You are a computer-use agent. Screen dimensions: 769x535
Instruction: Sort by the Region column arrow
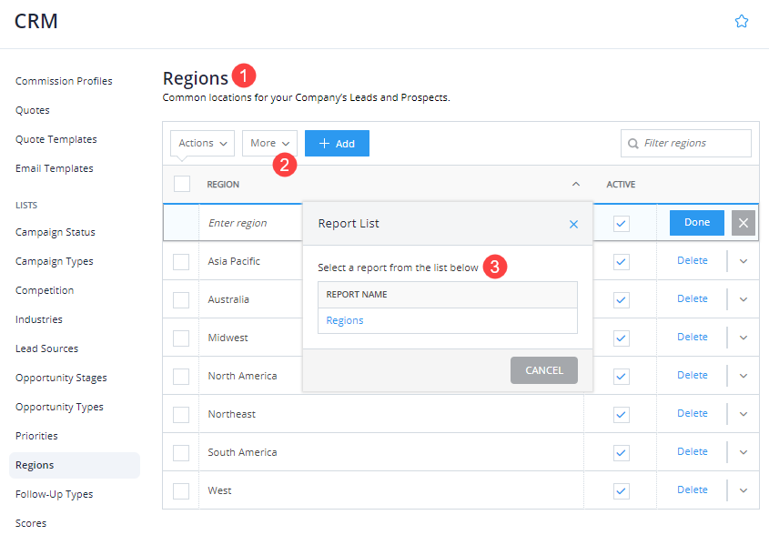coord(576,184)
